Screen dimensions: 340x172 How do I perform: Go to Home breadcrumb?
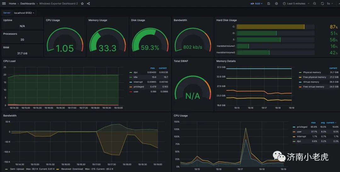[x=12, y=4]
